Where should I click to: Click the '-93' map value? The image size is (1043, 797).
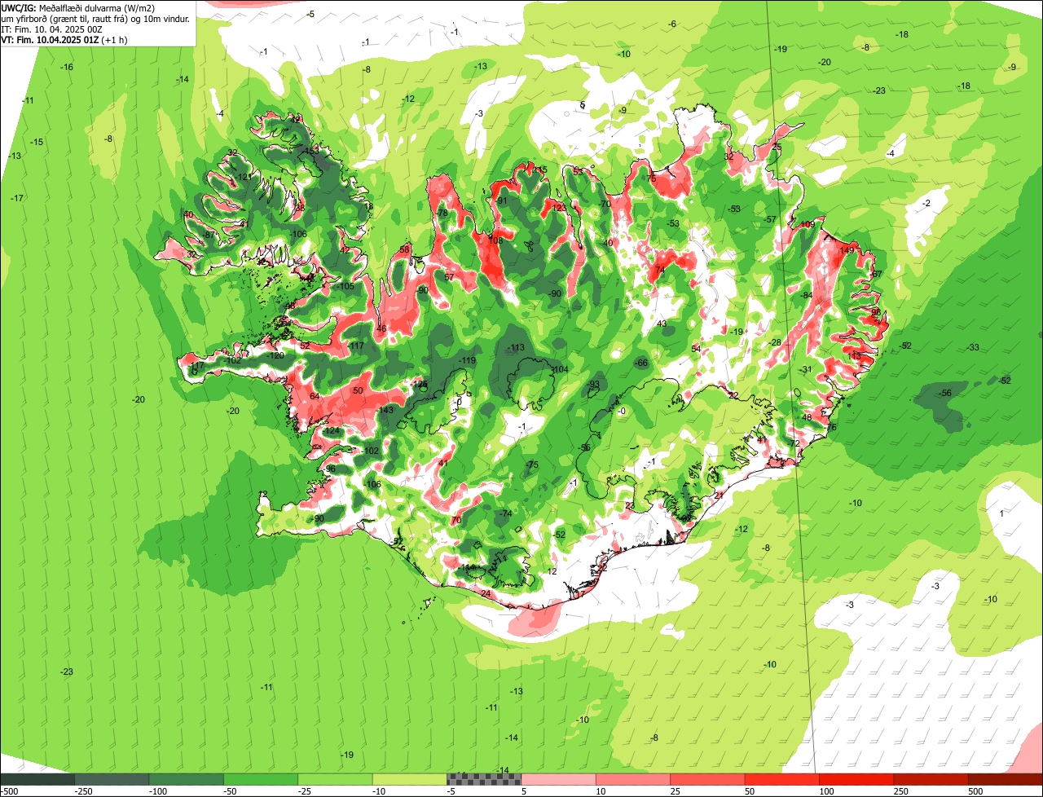[593, 384]
